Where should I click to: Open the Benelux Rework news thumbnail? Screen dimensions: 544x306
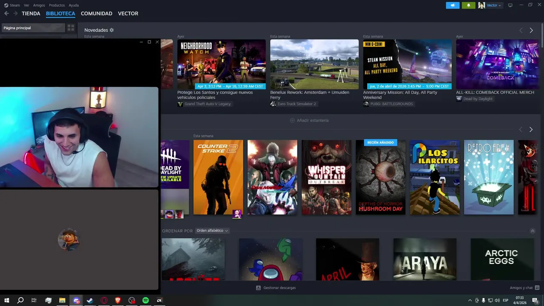[314, 64]
